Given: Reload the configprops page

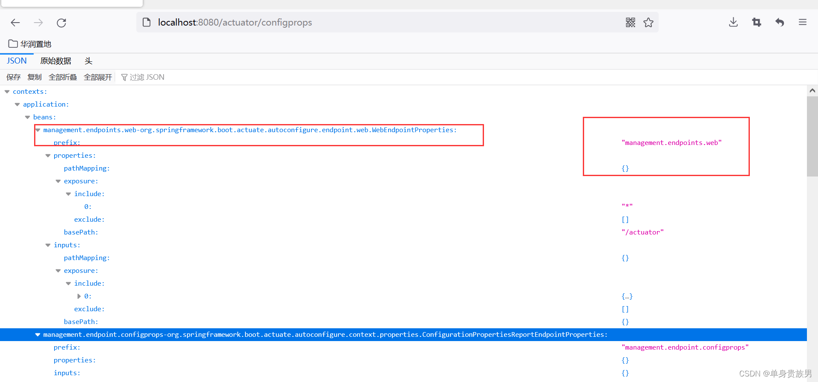Looking at the screenshot, I should pos(61,23).
